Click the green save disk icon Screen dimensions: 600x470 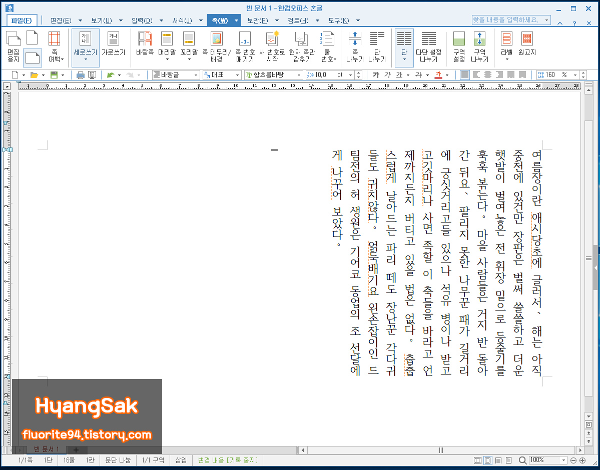point(55,75)
